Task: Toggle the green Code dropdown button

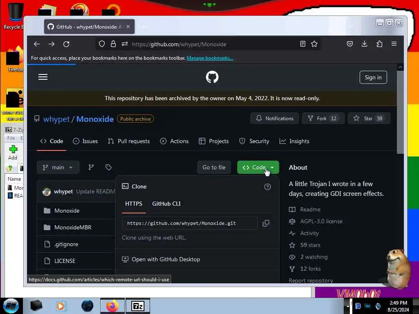Action: point(258,167)
